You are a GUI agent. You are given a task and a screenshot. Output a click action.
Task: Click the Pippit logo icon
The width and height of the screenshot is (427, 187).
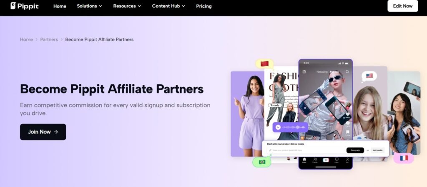[x=13, y=6]
